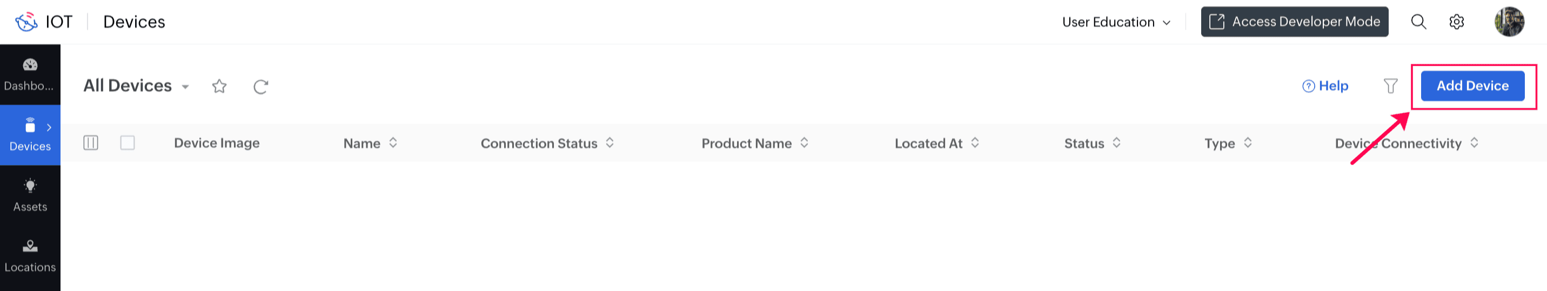Open the User Education dropdown
Image resolution: width=1547 pixels, height=291 pixels.
(x=1116, y=22)
